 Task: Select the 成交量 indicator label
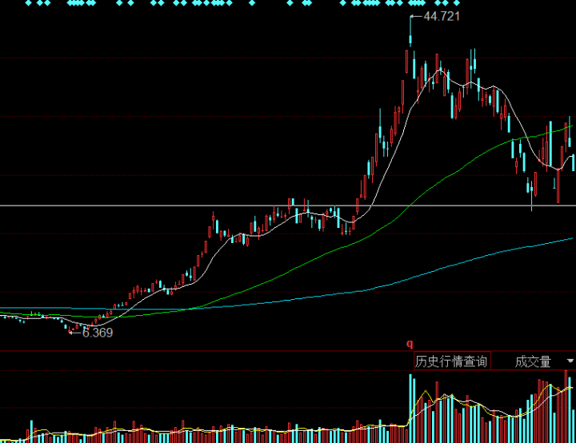[x=533, y=361]
